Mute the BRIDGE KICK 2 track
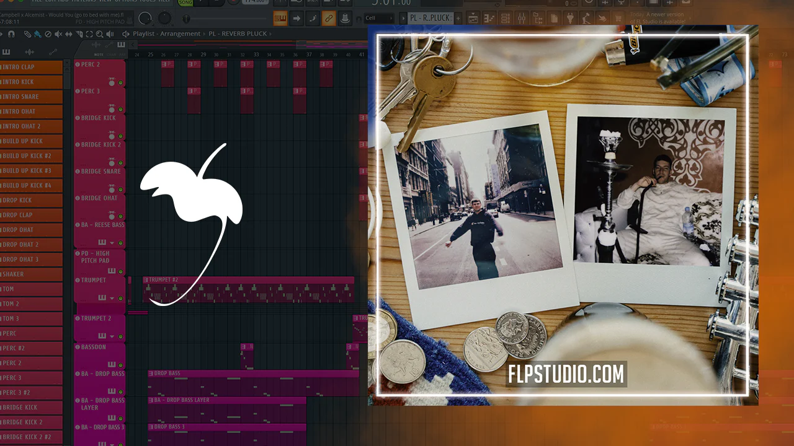This screenshot has height=446, width=794. tap(120, 162)
